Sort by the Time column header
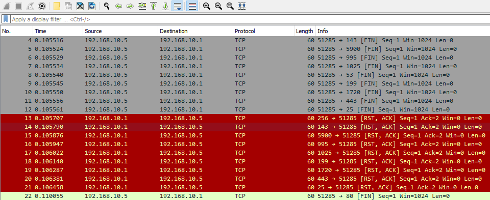Screen dimensions: 490x200 [x=58, y=31]
